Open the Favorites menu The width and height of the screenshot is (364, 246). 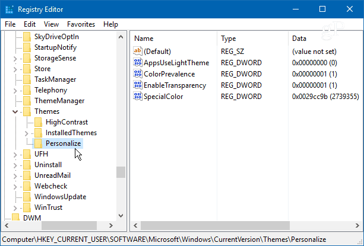pos(81,24)
